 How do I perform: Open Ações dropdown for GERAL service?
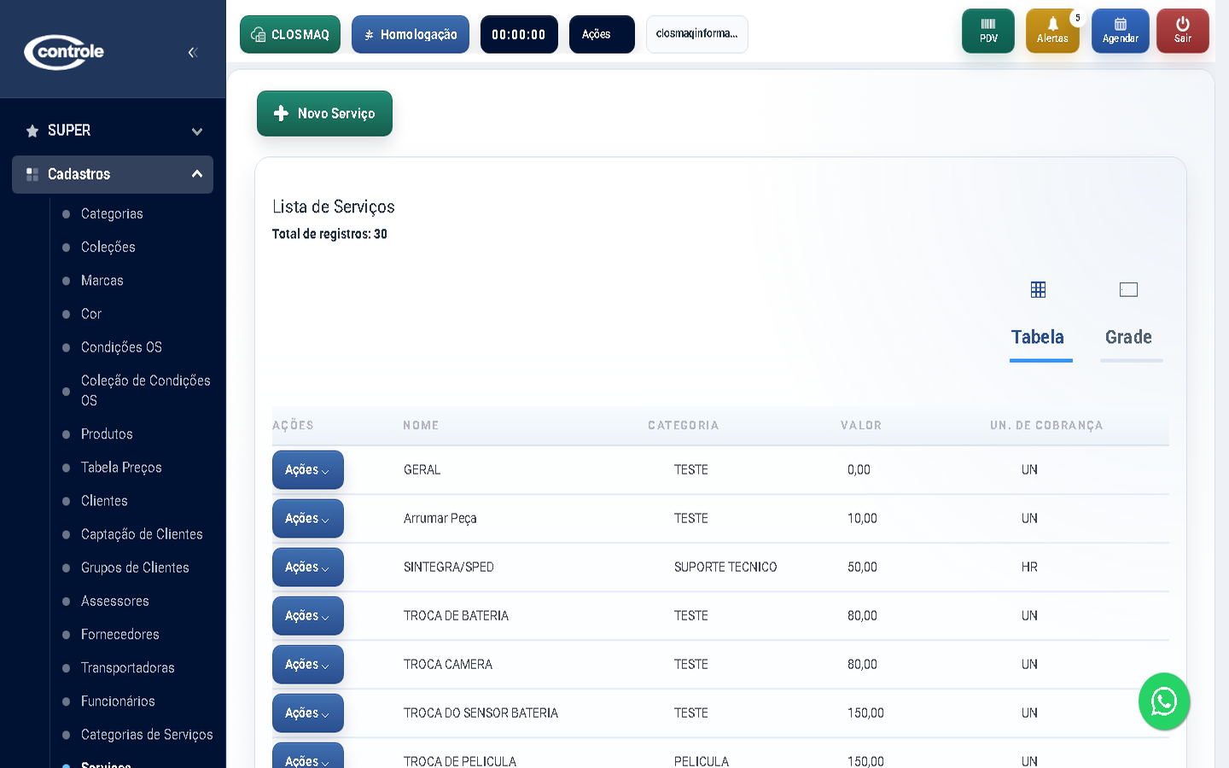tap(307, 470)
